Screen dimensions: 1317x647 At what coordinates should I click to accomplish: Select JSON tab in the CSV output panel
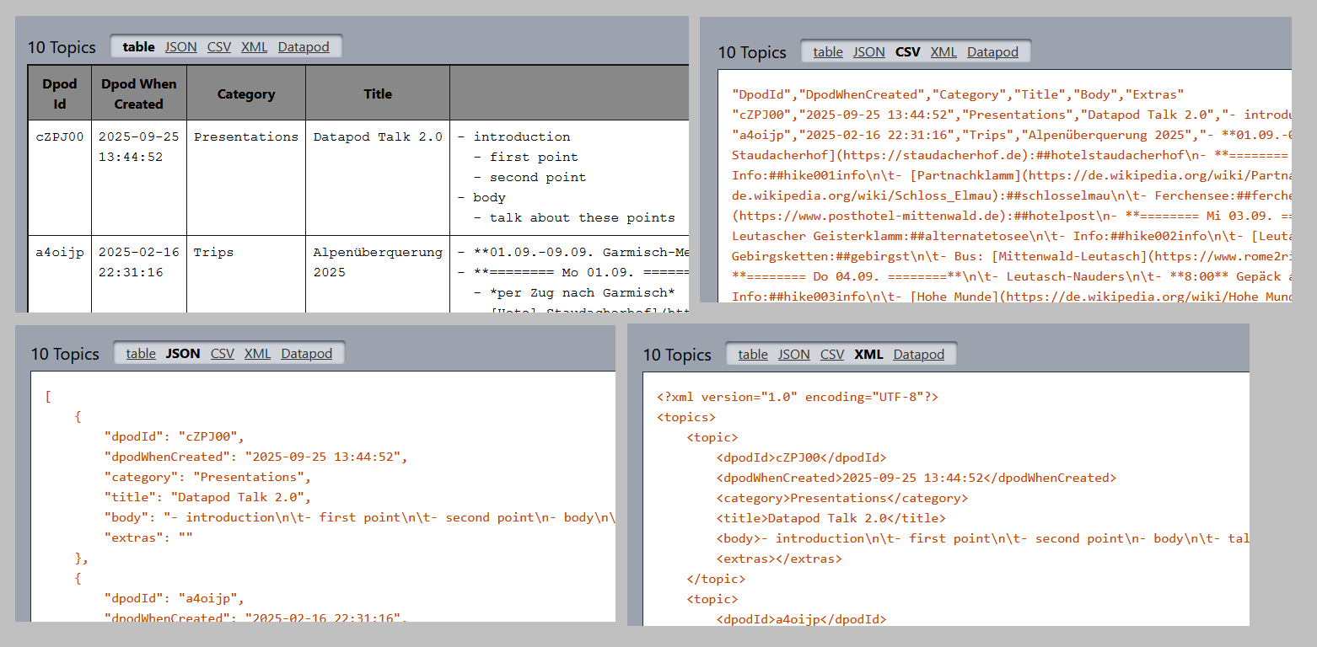(868, 52)
